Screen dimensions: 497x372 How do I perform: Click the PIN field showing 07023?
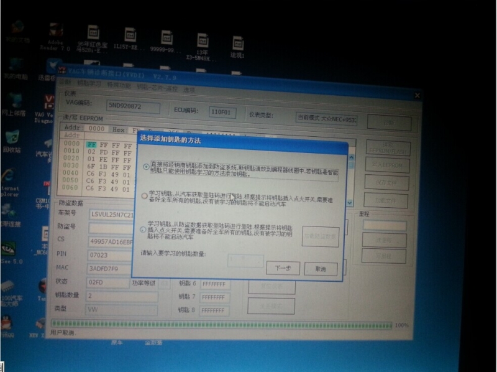110,255
